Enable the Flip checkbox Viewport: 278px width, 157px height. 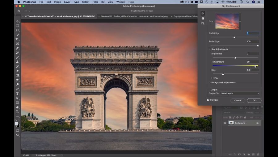coord(213,78)
